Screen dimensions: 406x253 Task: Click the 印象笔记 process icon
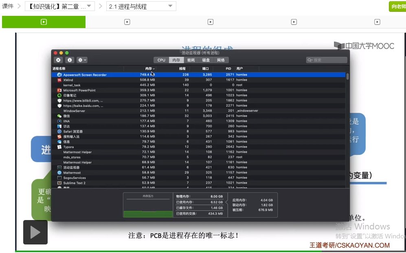(x=59, y=96)
